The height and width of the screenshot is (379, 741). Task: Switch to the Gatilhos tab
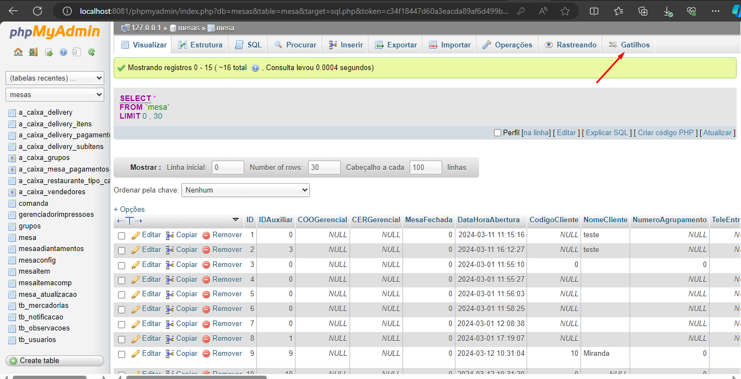(x=629, y=45)
